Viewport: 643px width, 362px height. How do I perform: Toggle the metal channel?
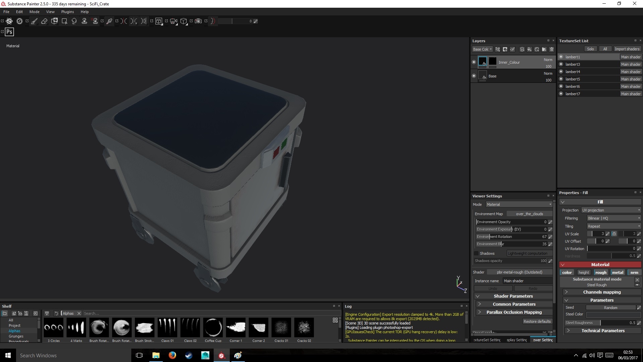pyautogui.click(x=618, y=273)
